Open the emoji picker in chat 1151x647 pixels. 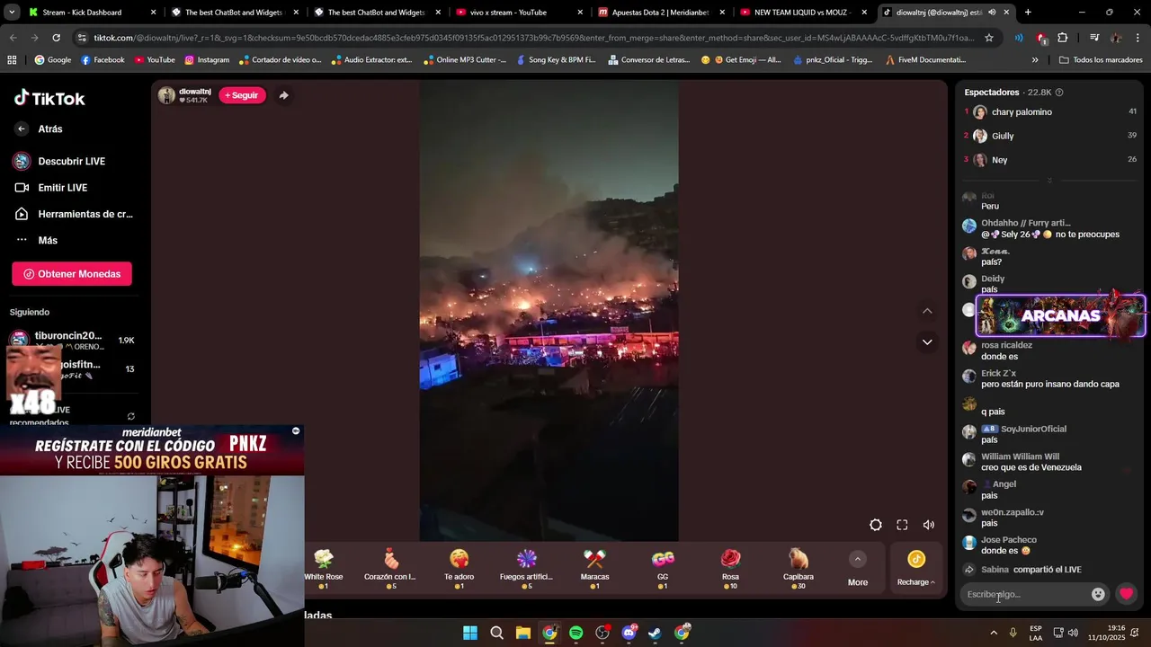[x=1098, y=594]
